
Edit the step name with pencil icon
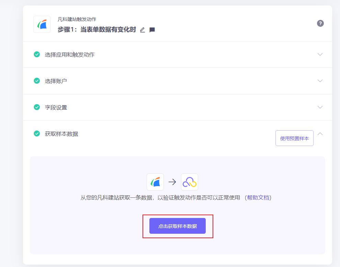(x=142, y=30)
